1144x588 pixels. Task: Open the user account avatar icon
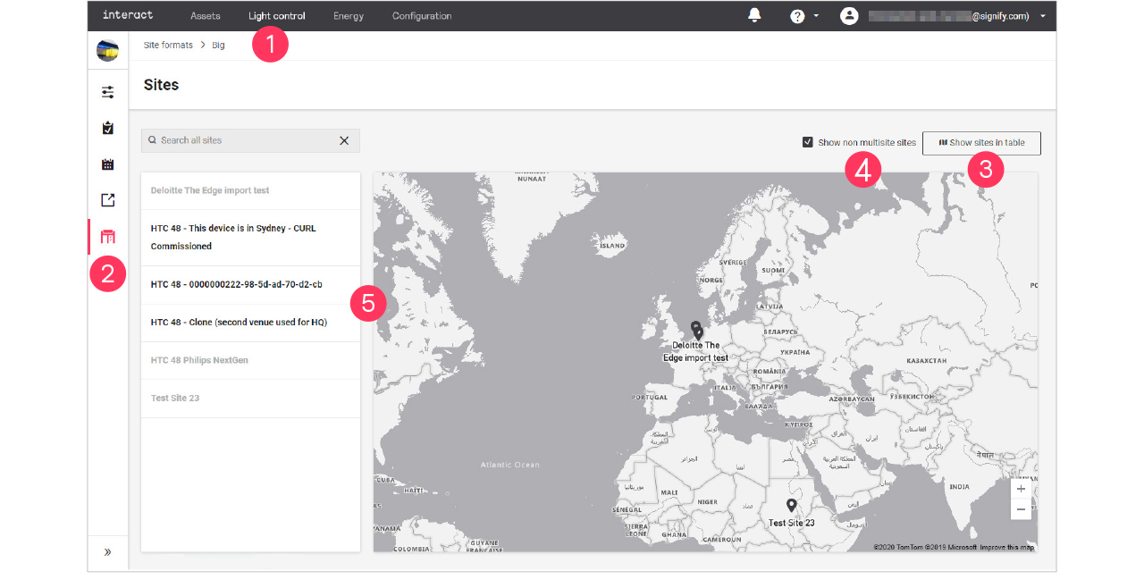[848, 15]
